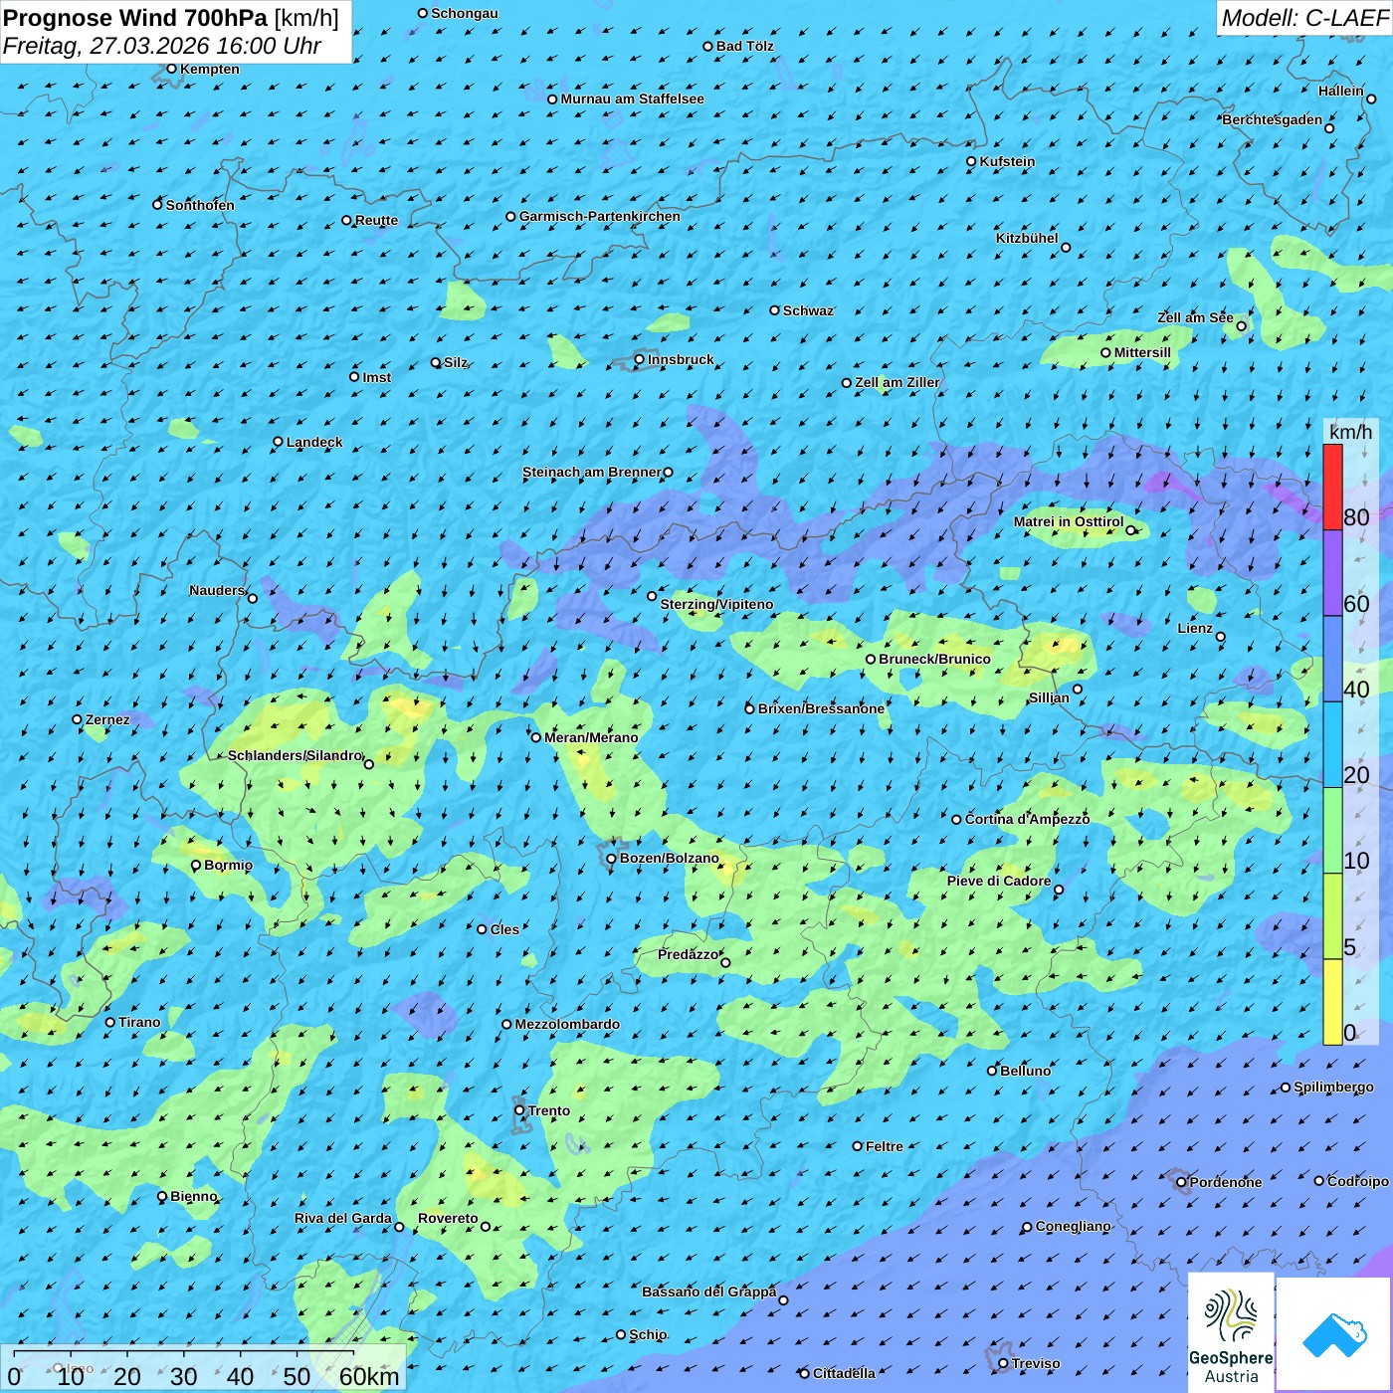Click the Kempten city label
The height and width of the screenshot is (1393, 1393).
[x=210, y=69]
